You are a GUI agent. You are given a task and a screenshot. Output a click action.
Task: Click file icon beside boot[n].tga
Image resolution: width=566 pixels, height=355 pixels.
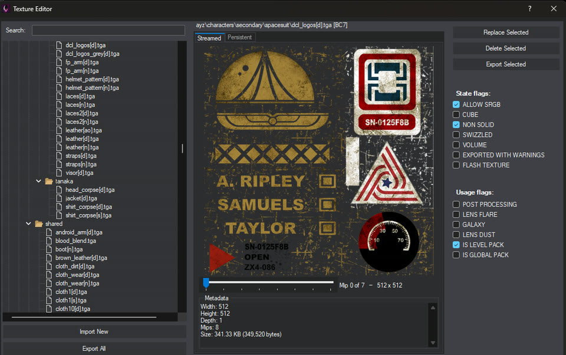pyautogui.click(x=49, y=249)
